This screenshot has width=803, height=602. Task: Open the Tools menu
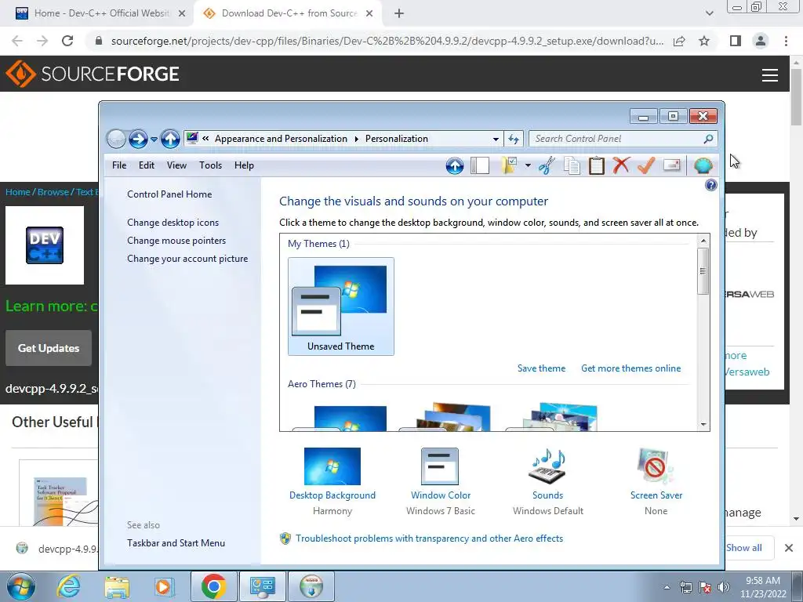pyautogui.click(x=210, y=165)
